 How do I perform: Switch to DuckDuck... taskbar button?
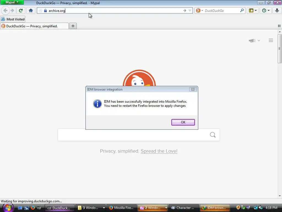pos(59,208)
